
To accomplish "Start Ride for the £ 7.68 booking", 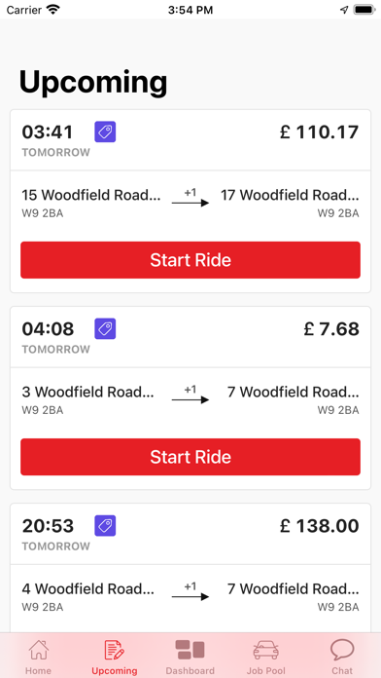I will (x=190, y=457).
